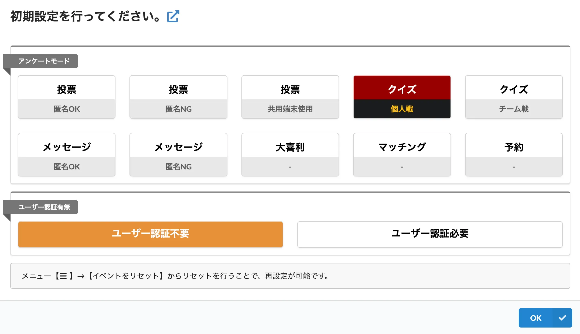This screenshot has width=580, height=334.
Task: Click the checkmark icon on the OK button
Action: tap(562, 318)
